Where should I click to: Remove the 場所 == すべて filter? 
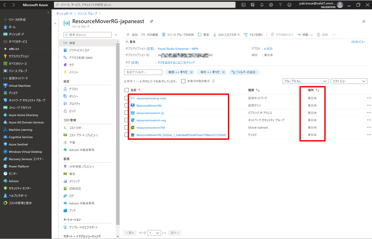point(223,72)
